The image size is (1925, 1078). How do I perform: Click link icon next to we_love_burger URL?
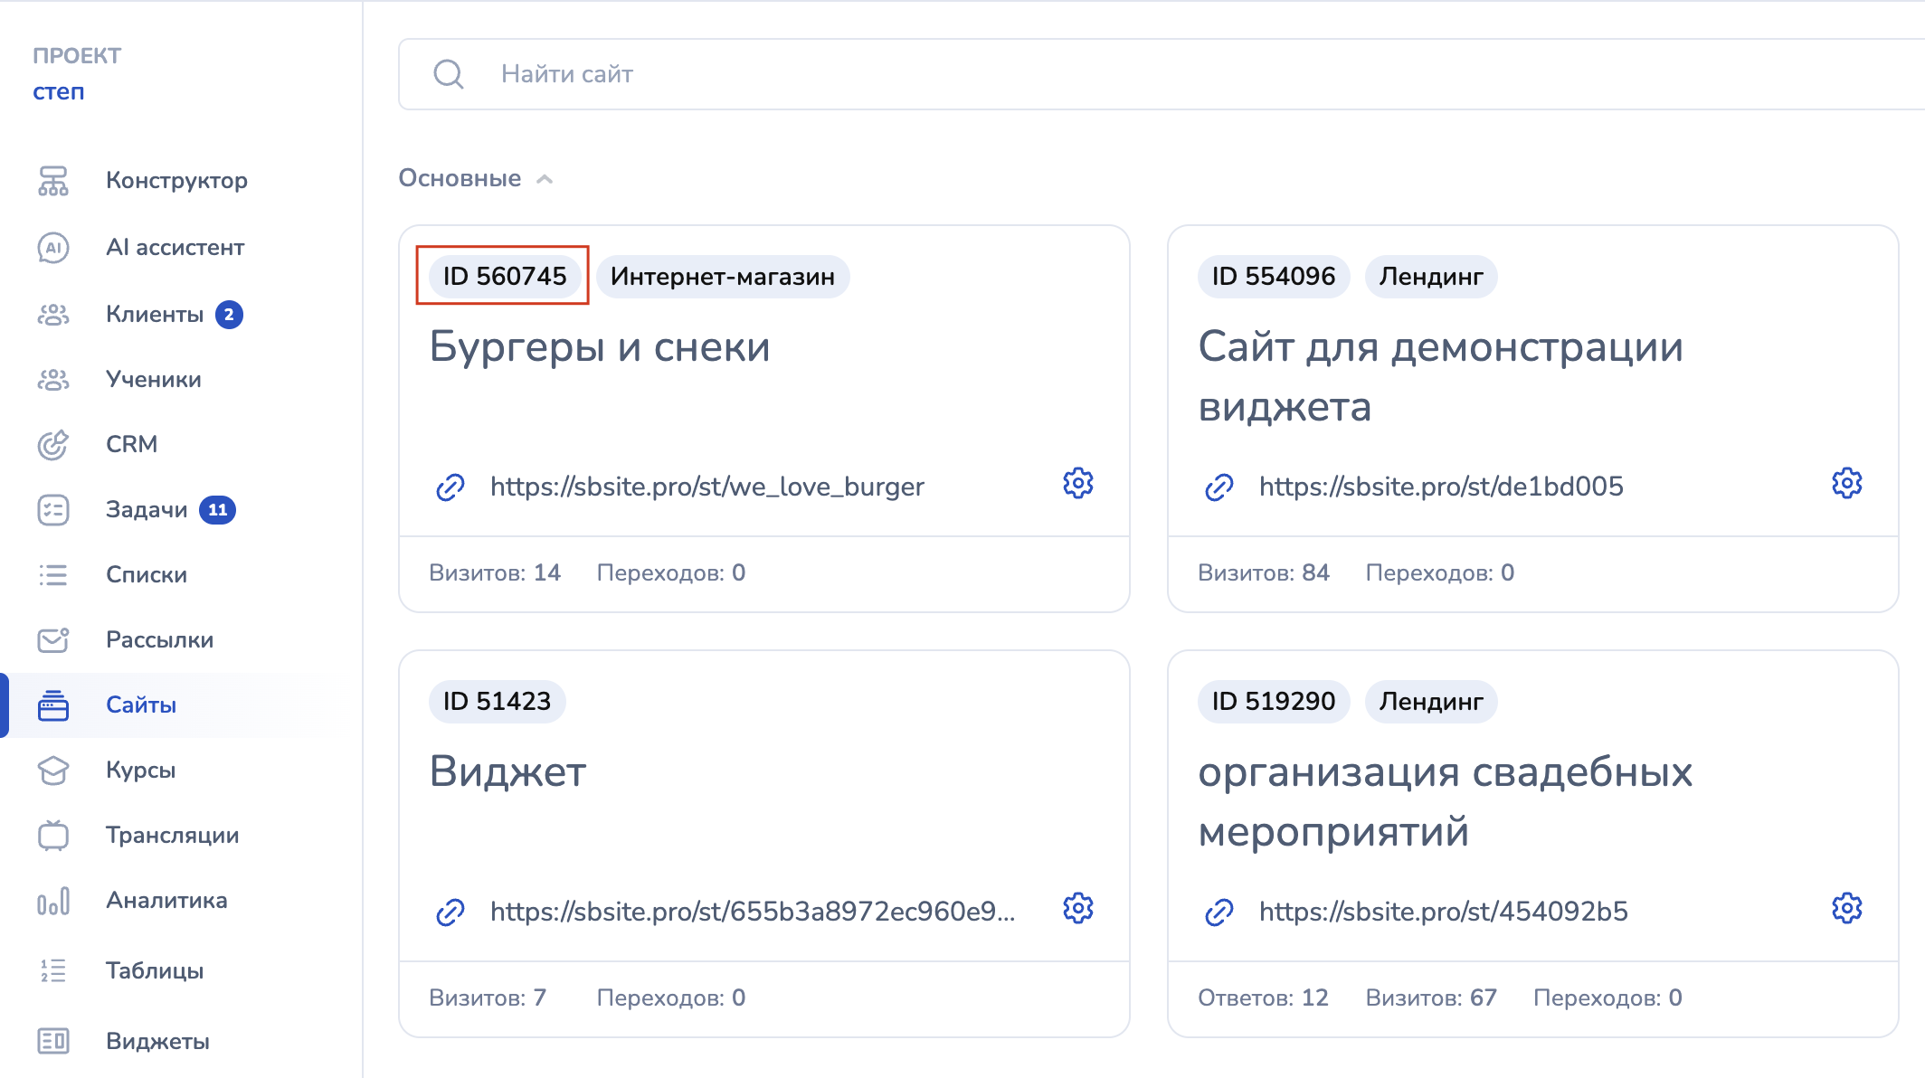[x=450, y=487]
